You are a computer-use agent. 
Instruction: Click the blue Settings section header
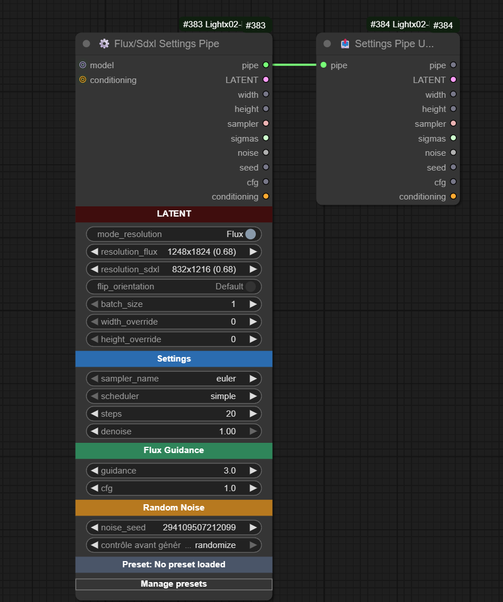point(174,359)
